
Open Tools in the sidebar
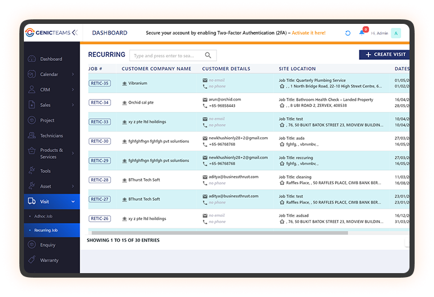46,171
